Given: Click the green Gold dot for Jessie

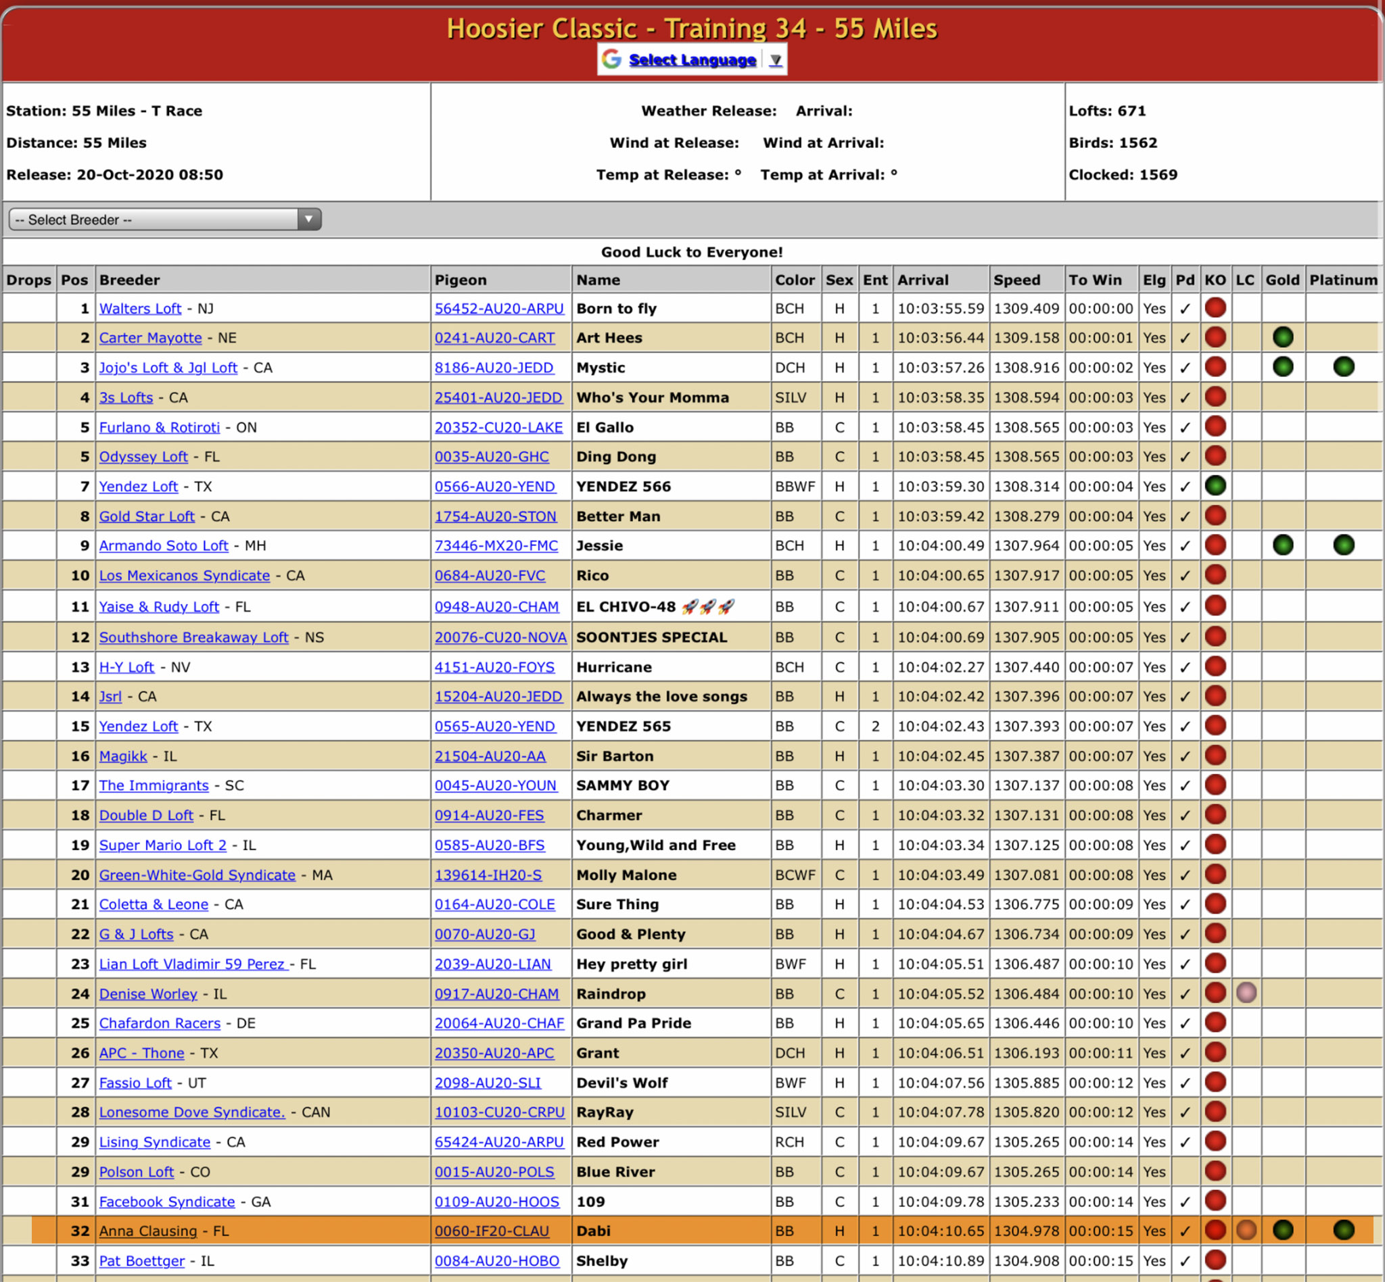Looking at the screenshot, I should (x=1283, y=545).
